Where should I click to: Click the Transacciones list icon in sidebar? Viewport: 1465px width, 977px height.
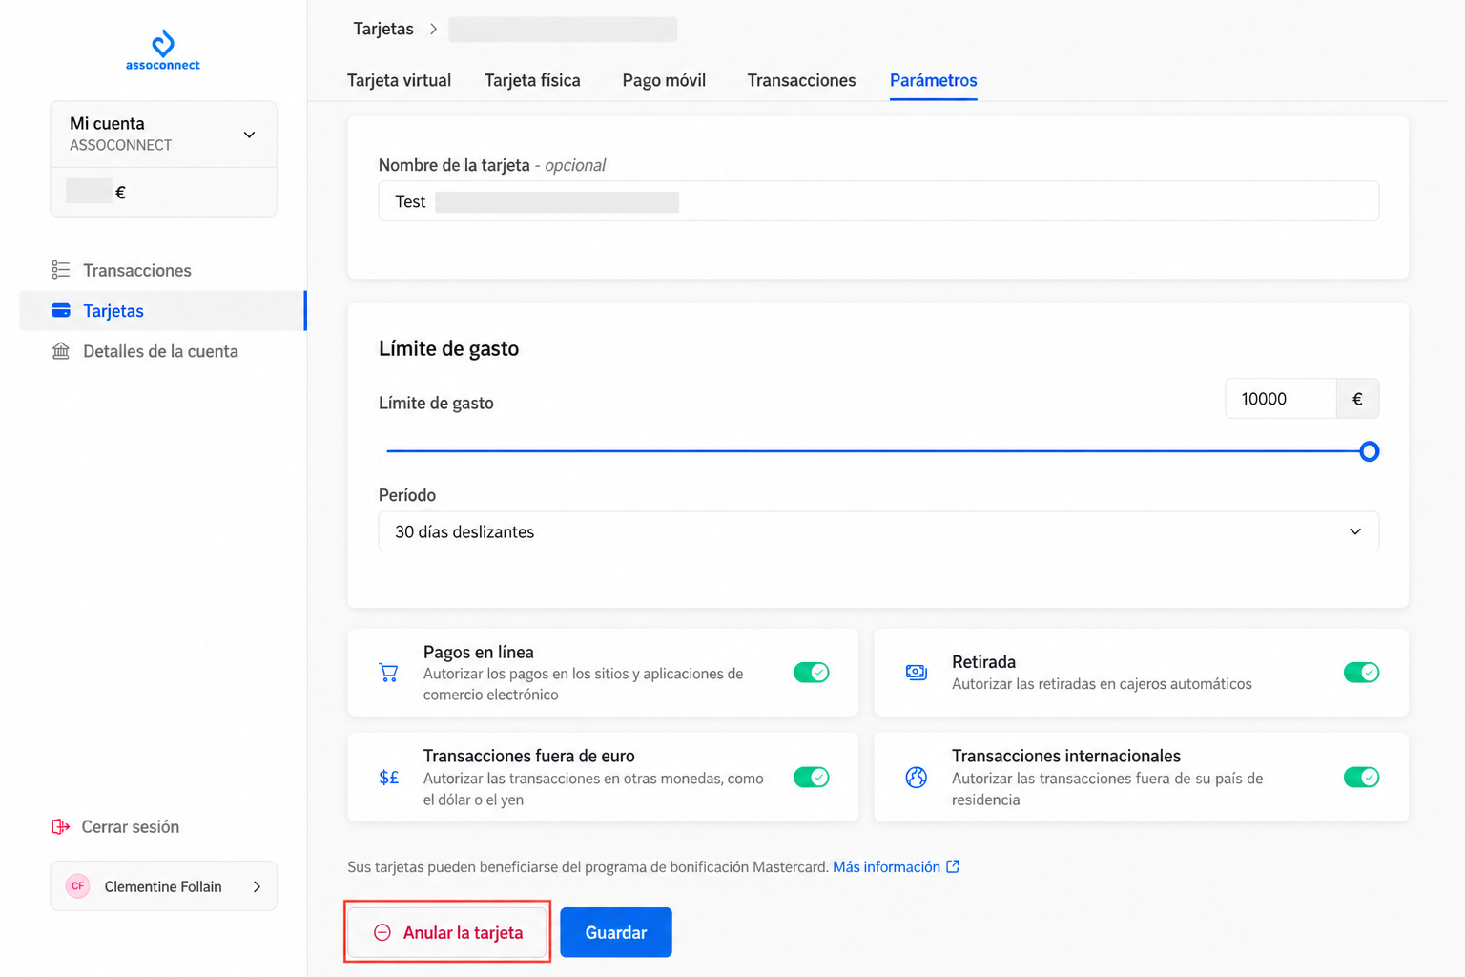(x=61, y=270)
